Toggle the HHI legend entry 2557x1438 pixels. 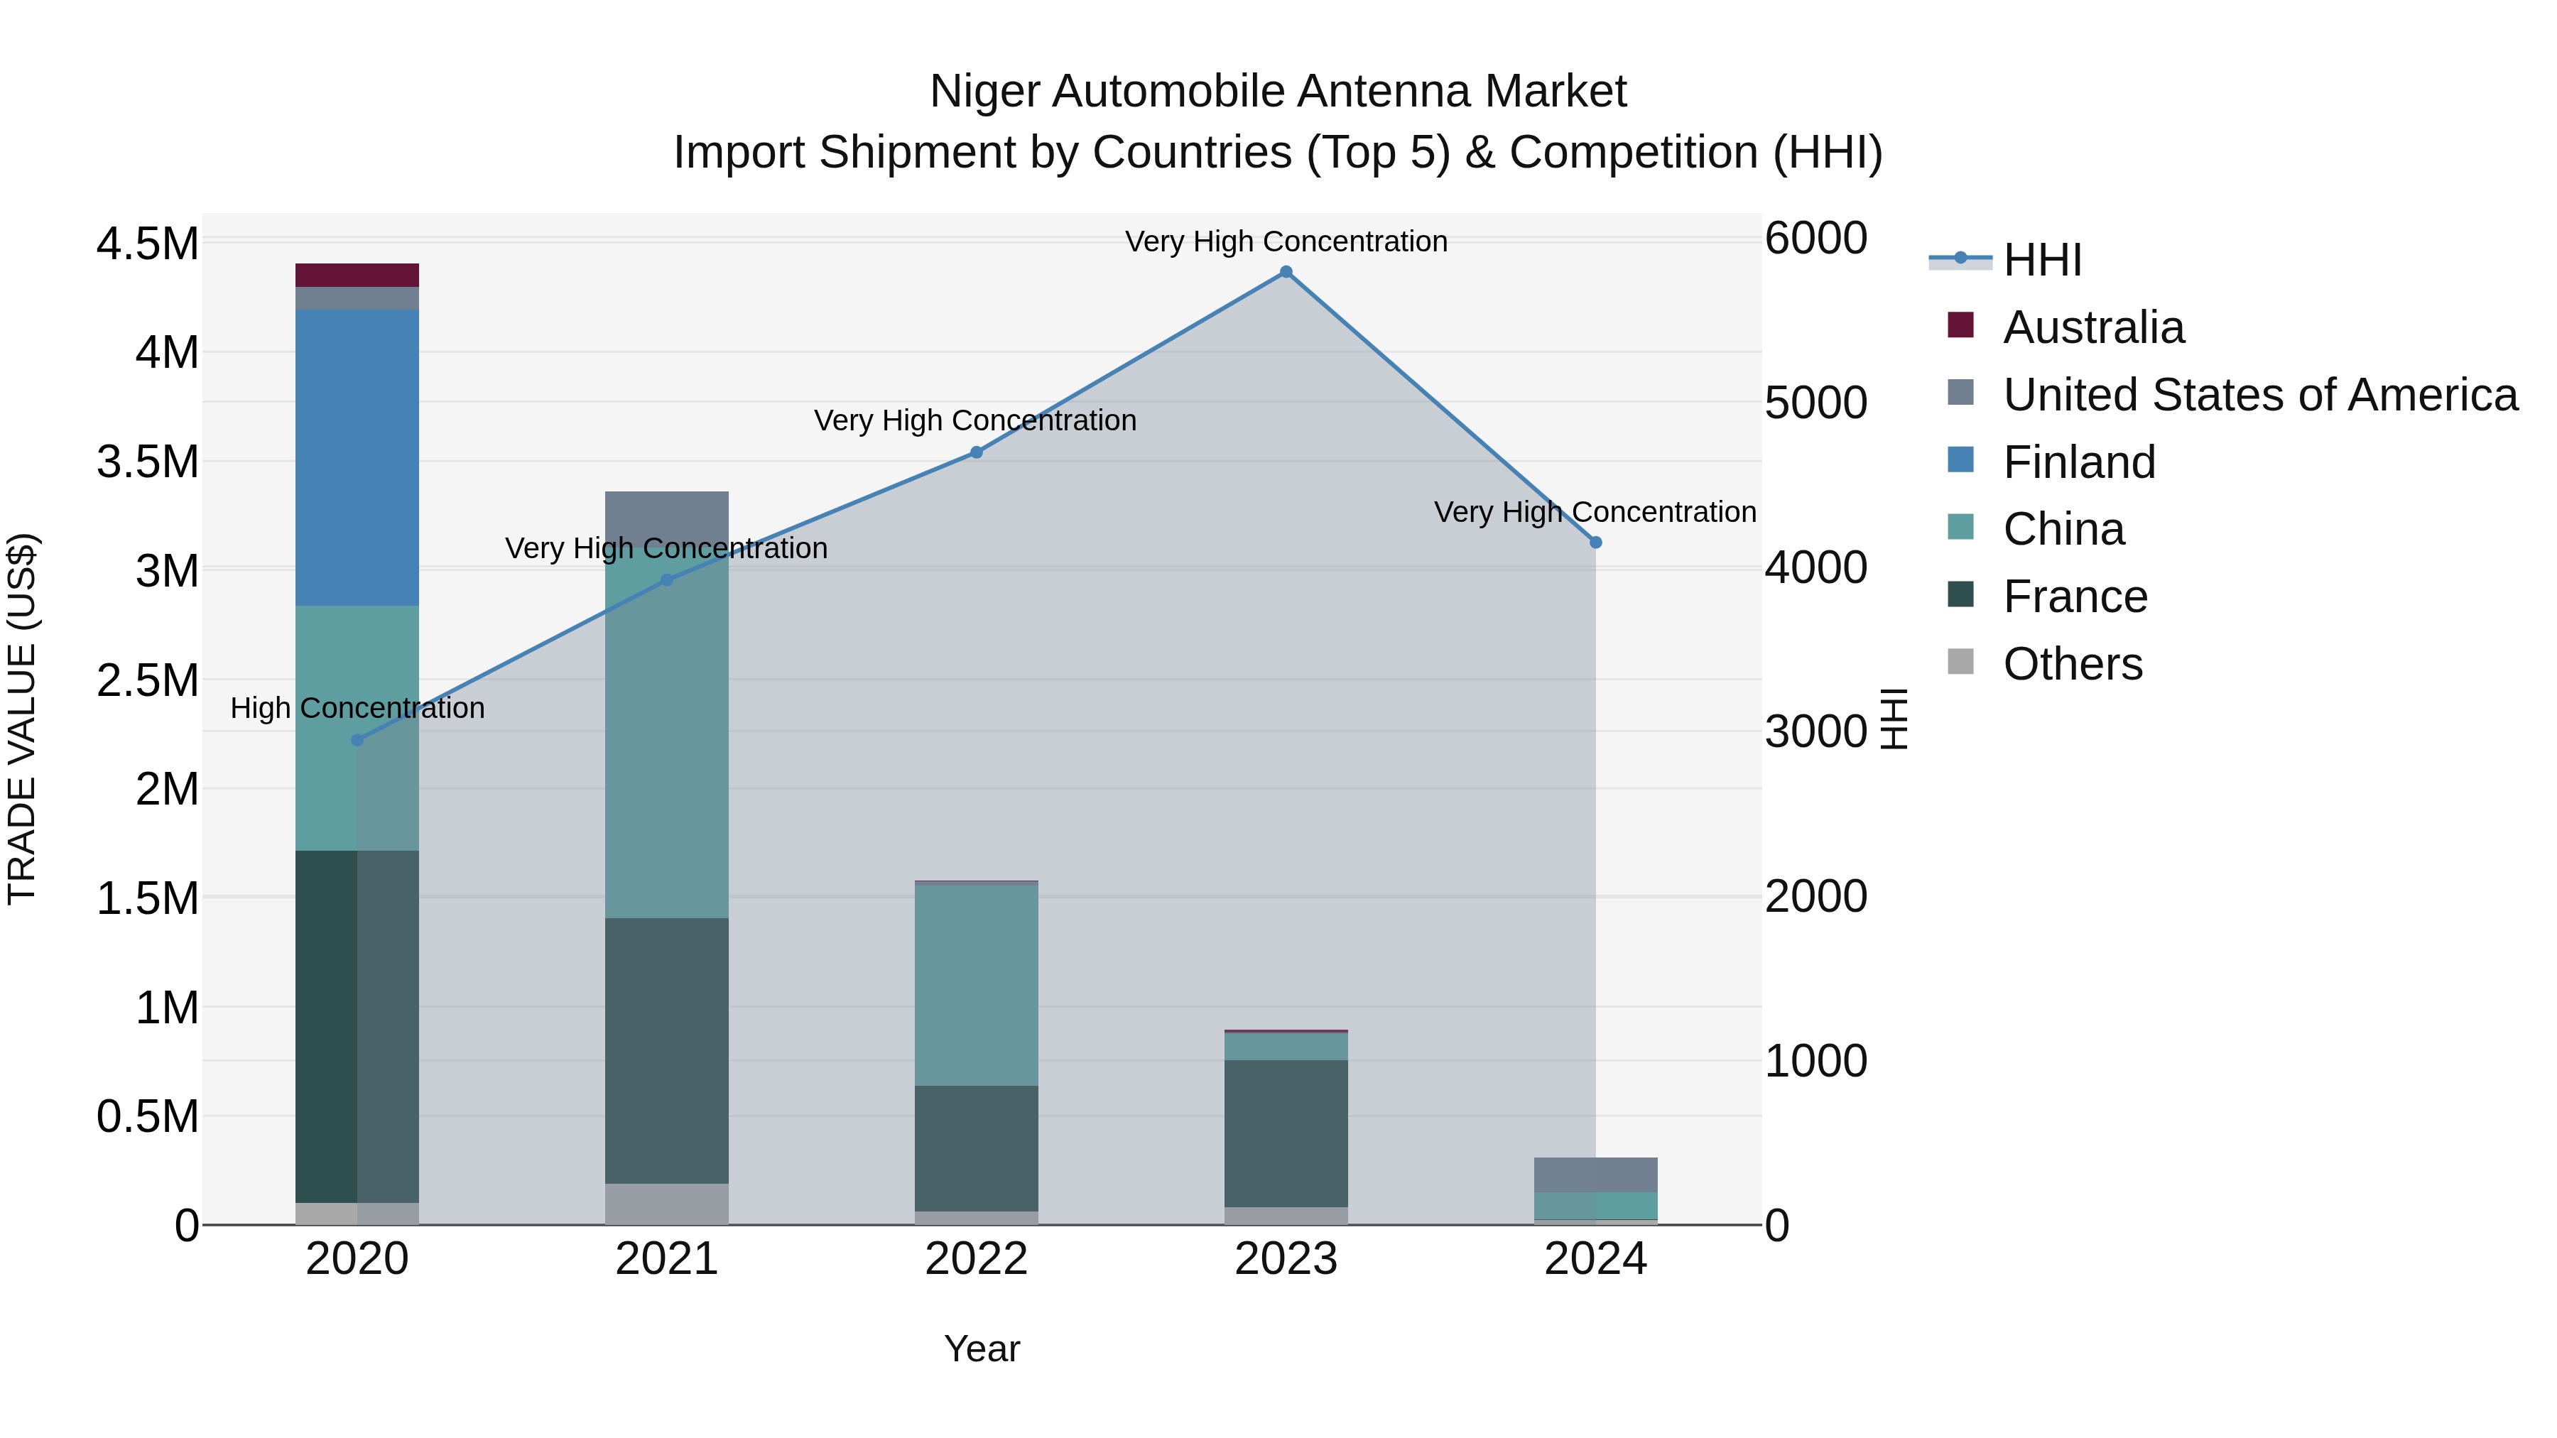2005,260
